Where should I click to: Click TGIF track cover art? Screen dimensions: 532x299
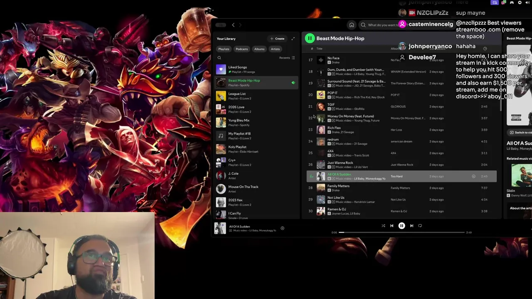pyautogui.click(x=321, y=106)
